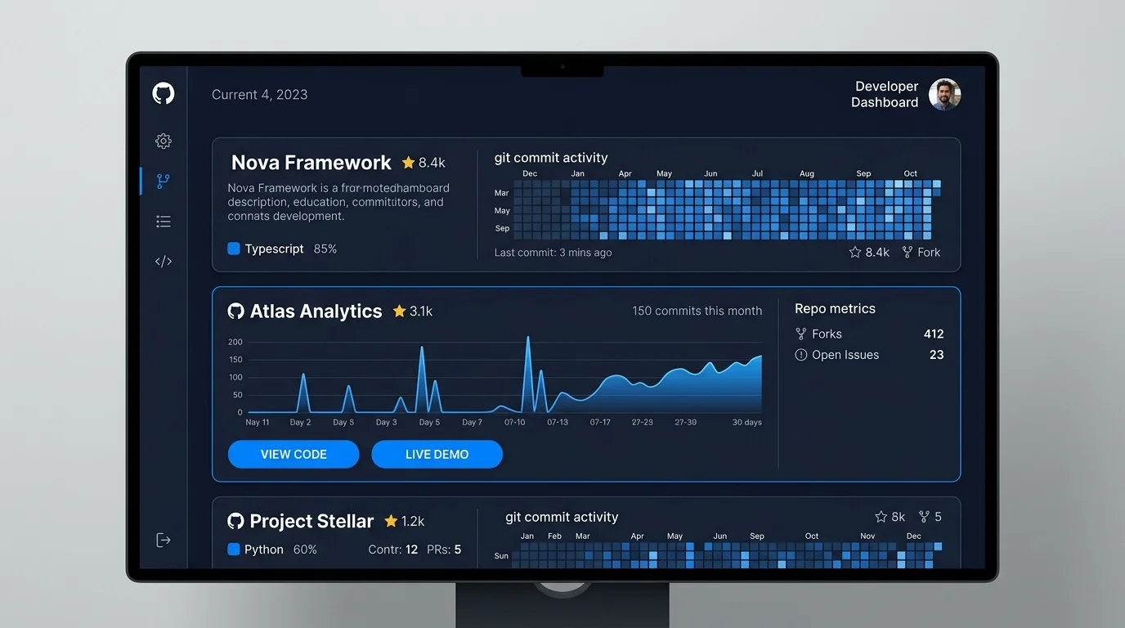Click the star icon next to 3.1k
This screenshot has width=1125, height=628.
tap(399, 311)
